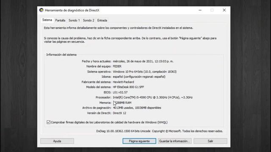Click the computer name FEDER
Image resolution: width=271 pixels, height=152 pixels.
tap(117, 66)
